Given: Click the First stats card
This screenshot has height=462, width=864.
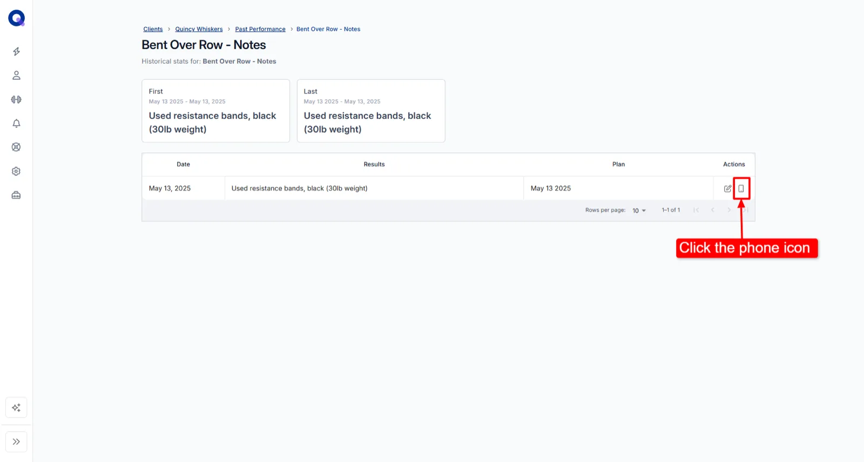Looking at the screenshot, I should tap(215, 111).
